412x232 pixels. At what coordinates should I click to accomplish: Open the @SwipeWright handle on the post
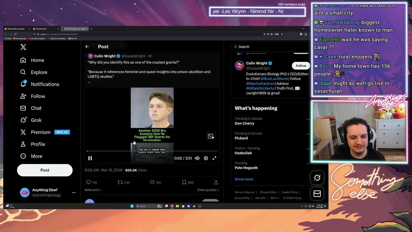(133, 56)
